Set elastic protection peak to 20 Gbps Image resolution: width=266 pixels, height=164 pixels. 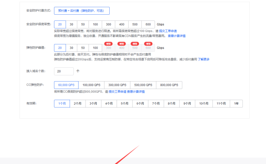tap(60, 48)
